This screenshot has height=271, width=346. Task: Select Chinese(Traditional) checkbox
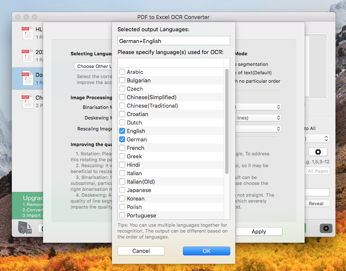pyautogui.click(x=122, y=106)
